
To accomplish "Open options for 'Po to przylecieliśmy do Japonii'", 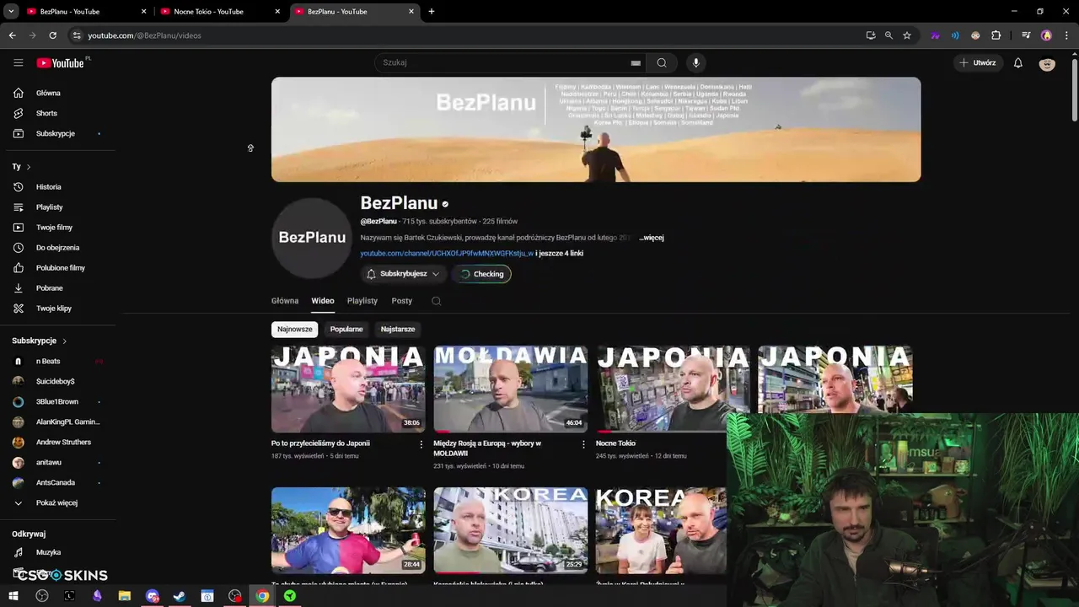I will click(x=421, y=444).
